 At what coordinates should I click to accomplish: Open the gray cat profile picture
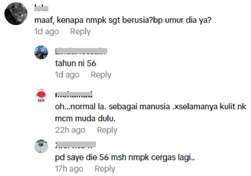coord(16,14)
